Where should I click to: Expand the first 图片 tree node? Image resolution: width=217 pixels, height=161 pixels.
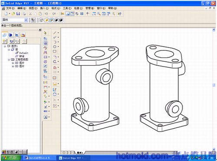click(x=13, y=63)
